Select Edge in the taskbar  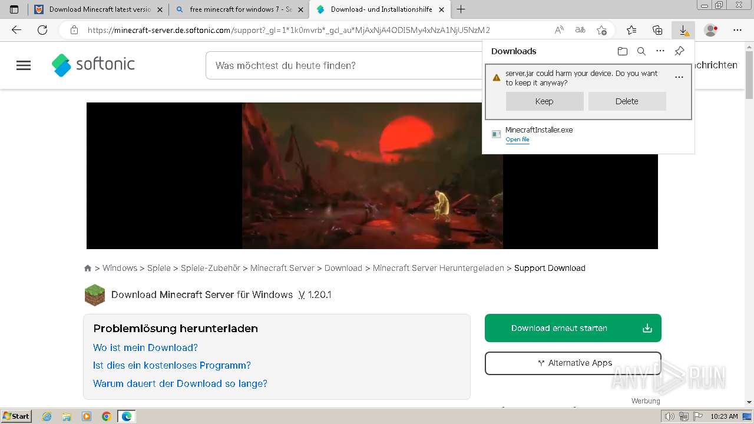point(126,416)
